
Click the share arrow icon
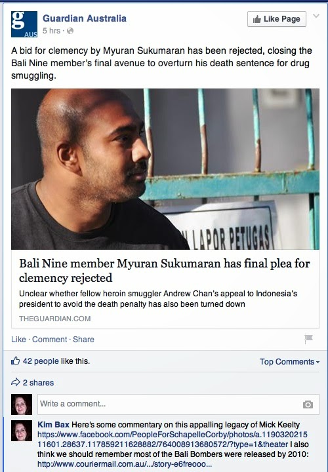pyautogui.click(x=15, y=382)
